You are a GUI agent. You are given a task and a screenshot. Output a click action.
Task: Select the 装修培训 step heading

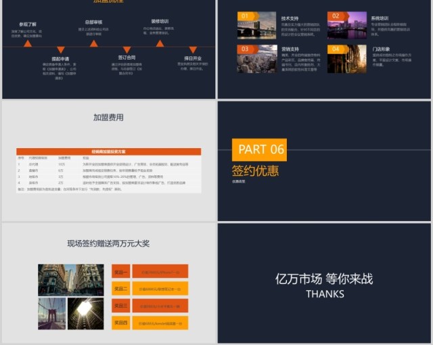click(x=160, y=21)
